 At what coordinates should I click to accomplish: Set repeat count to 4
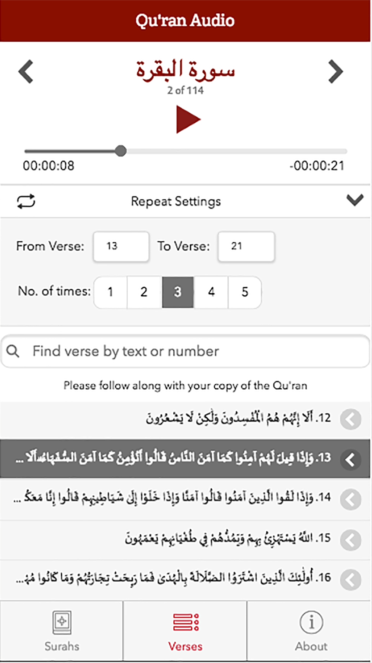tap(211, 292)
